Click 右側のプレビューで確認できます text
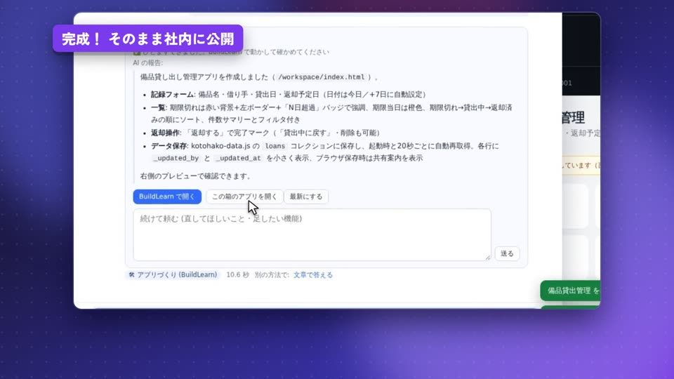 pyautogui.click(x=196, y=176)
